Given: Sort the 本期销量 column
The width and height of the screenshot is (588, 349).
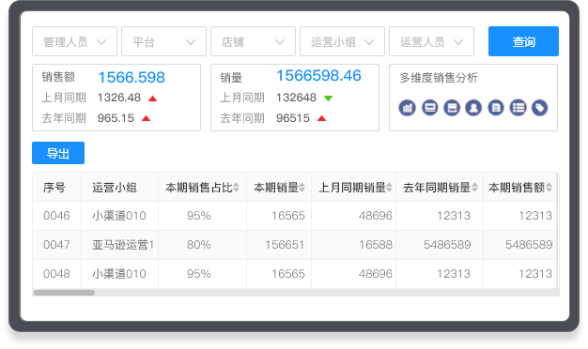Looking at the screenshot, I should 302,188.
